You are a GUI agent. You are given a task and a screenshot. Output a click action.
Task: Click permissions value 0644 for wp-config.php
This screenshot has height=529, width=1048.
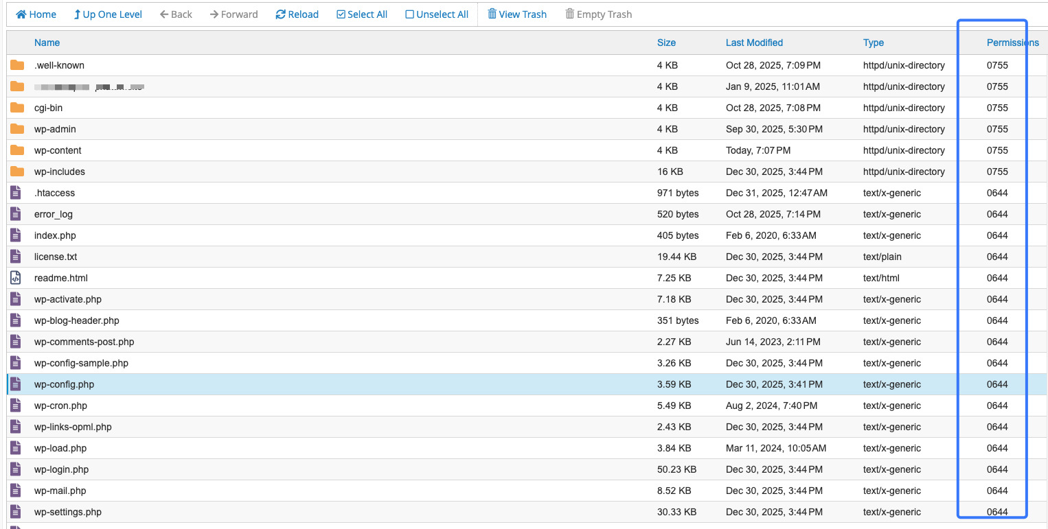coord(996,384)
